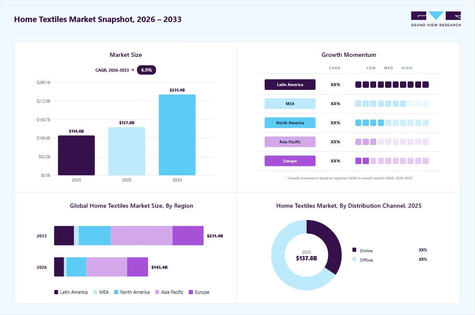Click the $114.0B bar label
Image resolution: width=475 pixels, height=315 pixels.
pyautogui.click(x=76, y=131)
